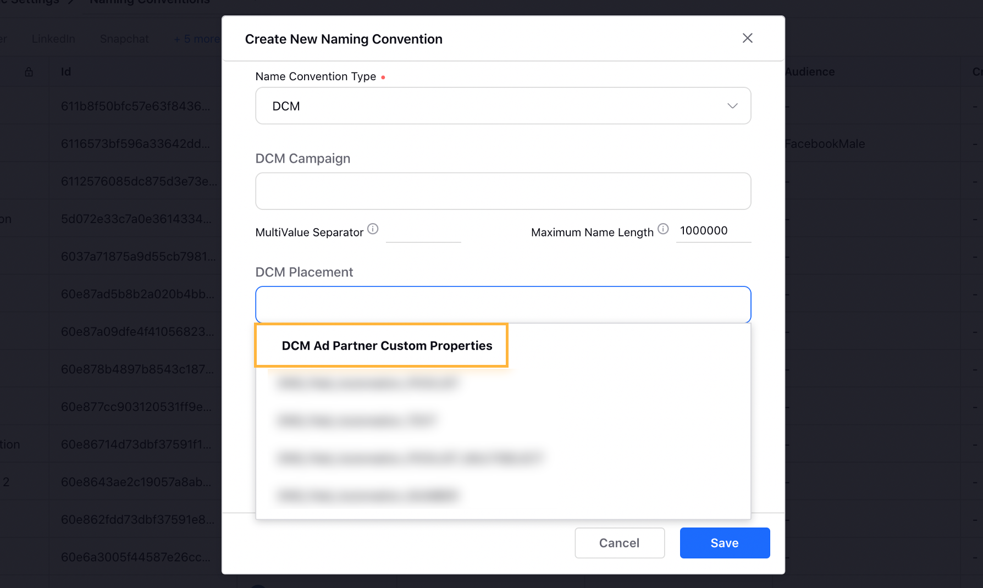The image size is (983, 588).
Task: Select row with Id 60e862fdd73dbf37591e8...
Action: coord(137,519)
